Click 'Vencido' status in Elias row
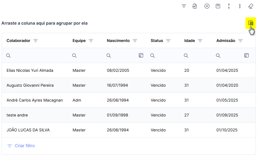The image size is (257, 156). coord(158,71)
